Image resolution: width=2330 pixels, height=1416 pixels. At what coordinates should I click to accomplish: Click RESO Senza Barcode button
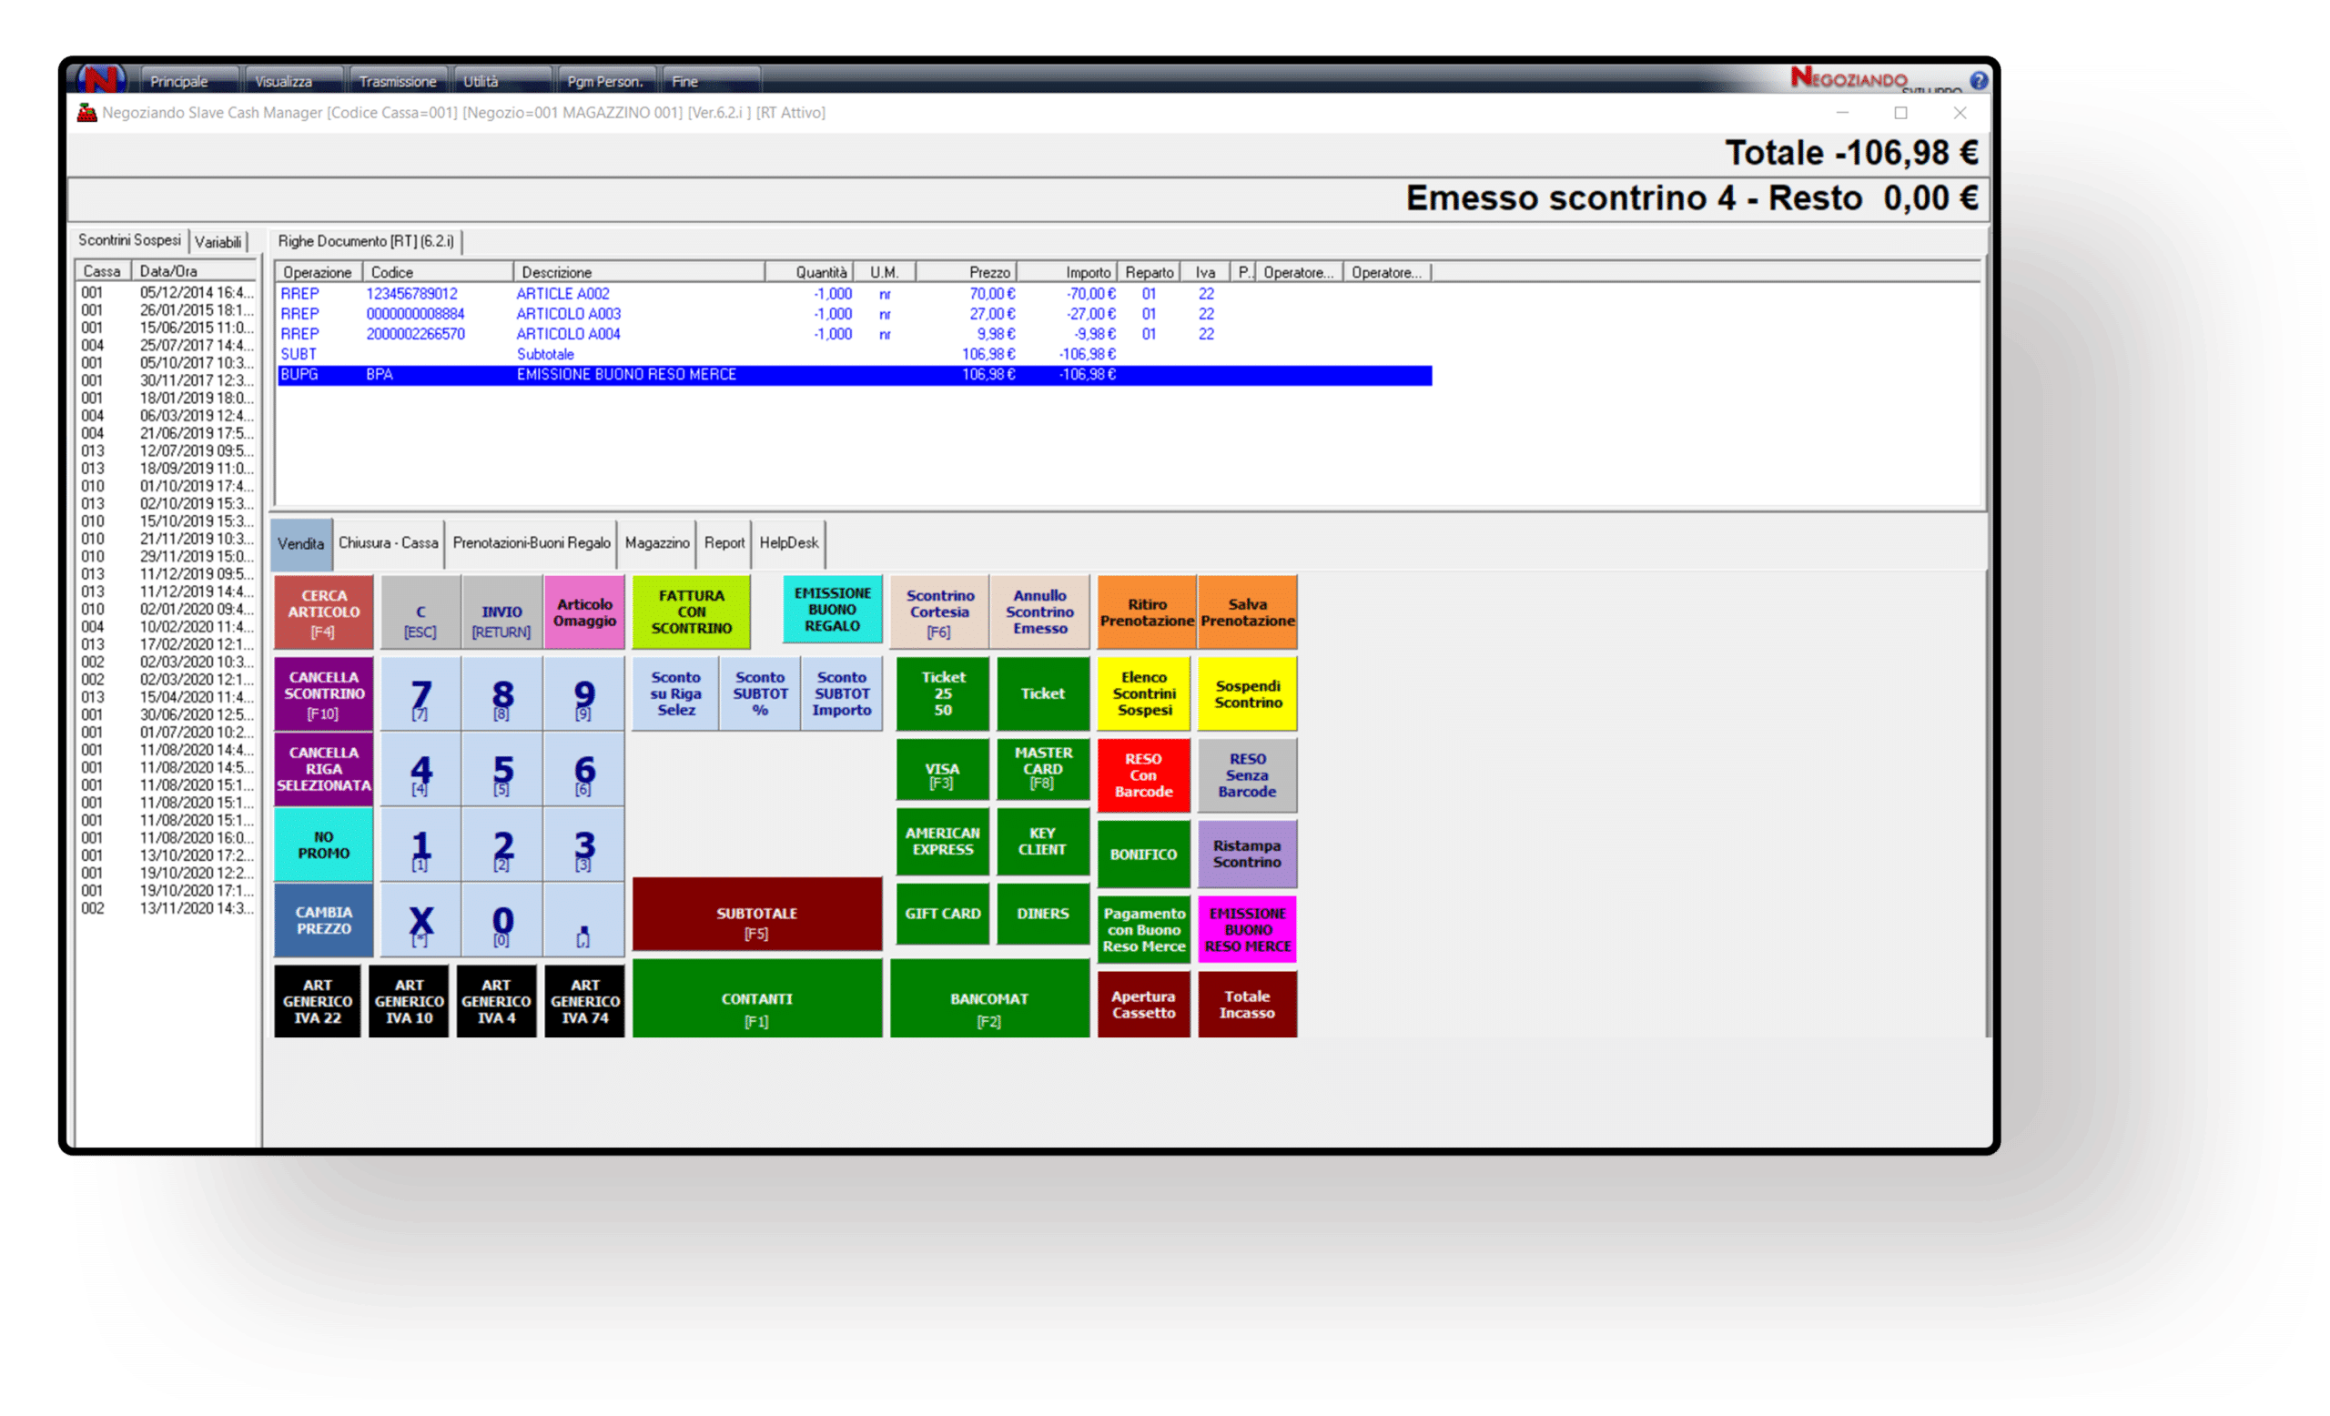(x=1247, y=775)
